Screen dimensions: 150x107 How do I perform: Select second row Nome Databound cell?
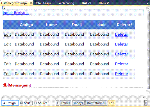coord(49,44)
